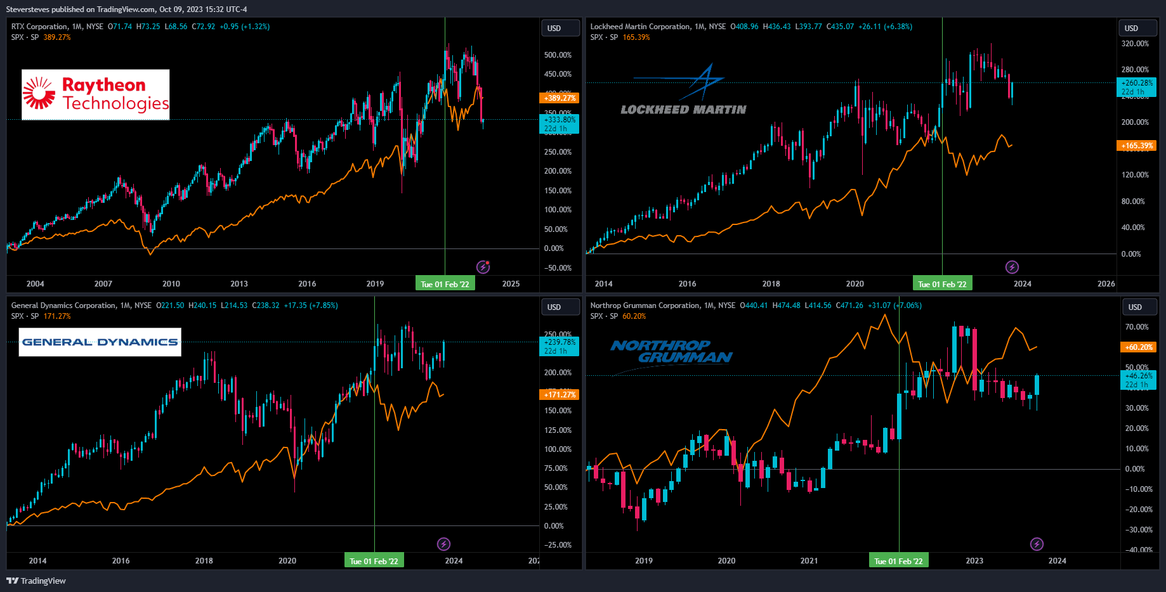The height and width of the screenshot is (592, 1166).
Task: Click the 500.00% level on RTX price scale
Action: coord(558,55)
